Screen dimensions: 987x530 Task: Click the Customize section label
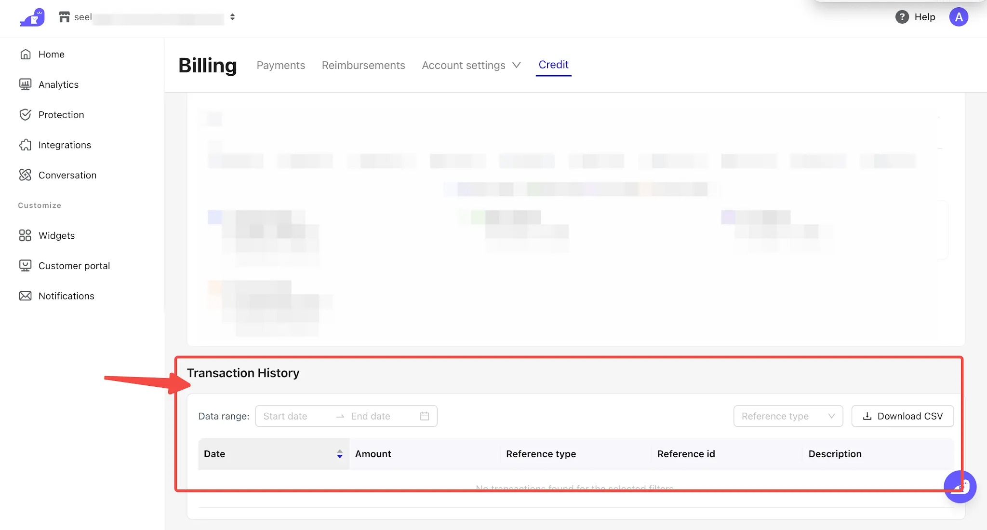tap(40, 205)
